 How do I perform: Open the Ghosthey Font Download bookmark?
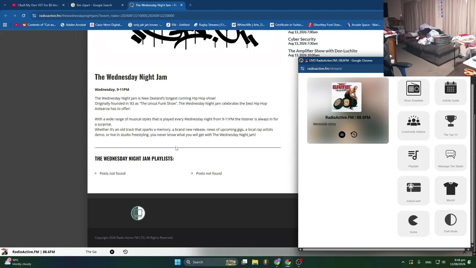pos(325,25)
